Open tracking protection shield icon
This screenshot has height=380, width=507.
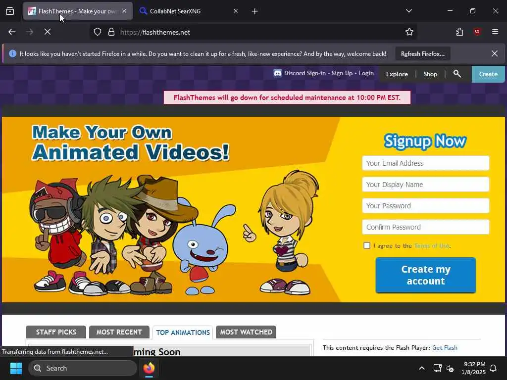[98, 32]
